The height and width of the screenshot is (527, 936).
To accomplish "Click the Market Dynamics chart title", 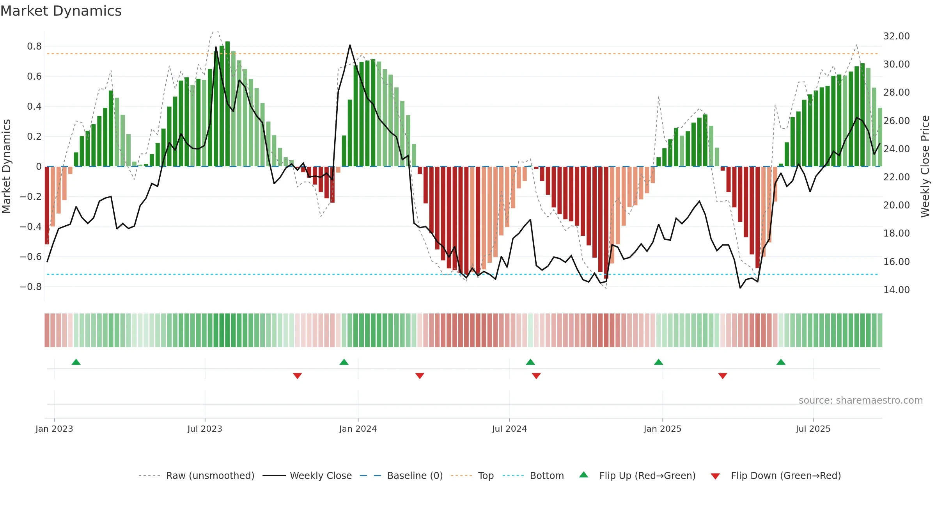I will point(61,11).
